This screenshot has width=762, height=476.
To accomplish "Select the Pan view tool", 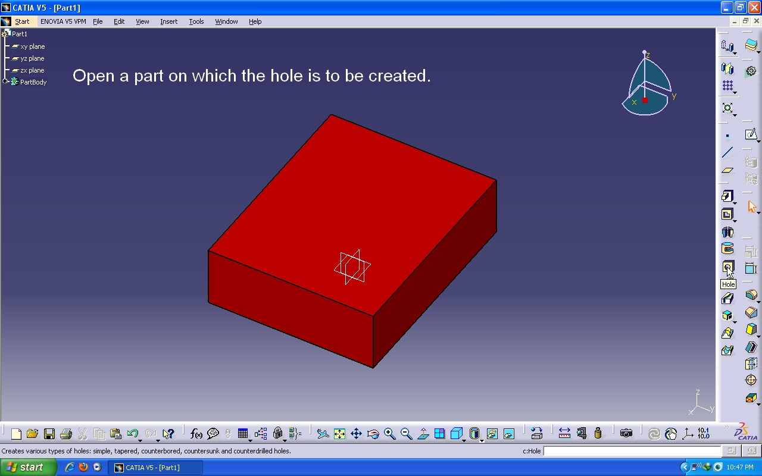I will pyautogui.click(x=356, y=434).
